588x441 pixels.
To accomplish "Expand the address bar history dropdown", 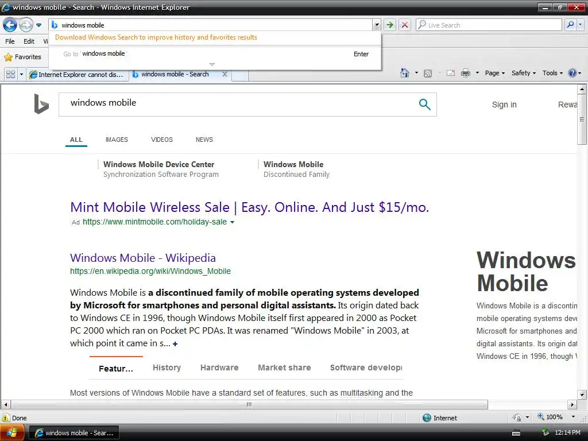I will [377, 25].
